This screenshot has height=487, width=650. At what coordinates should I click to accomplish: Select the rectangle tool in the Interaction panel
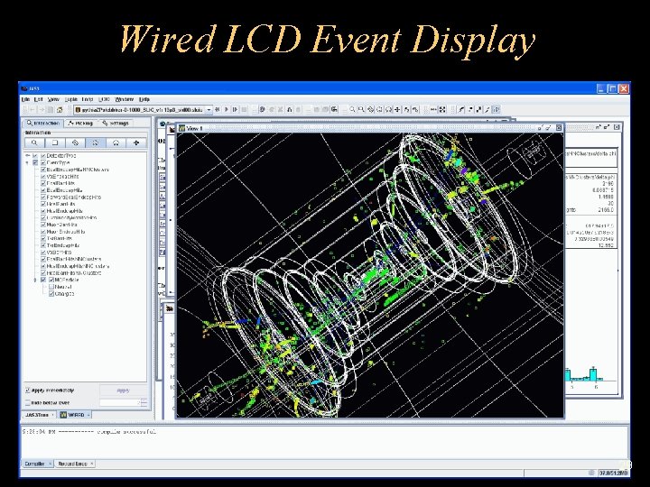tap(55, 142)
